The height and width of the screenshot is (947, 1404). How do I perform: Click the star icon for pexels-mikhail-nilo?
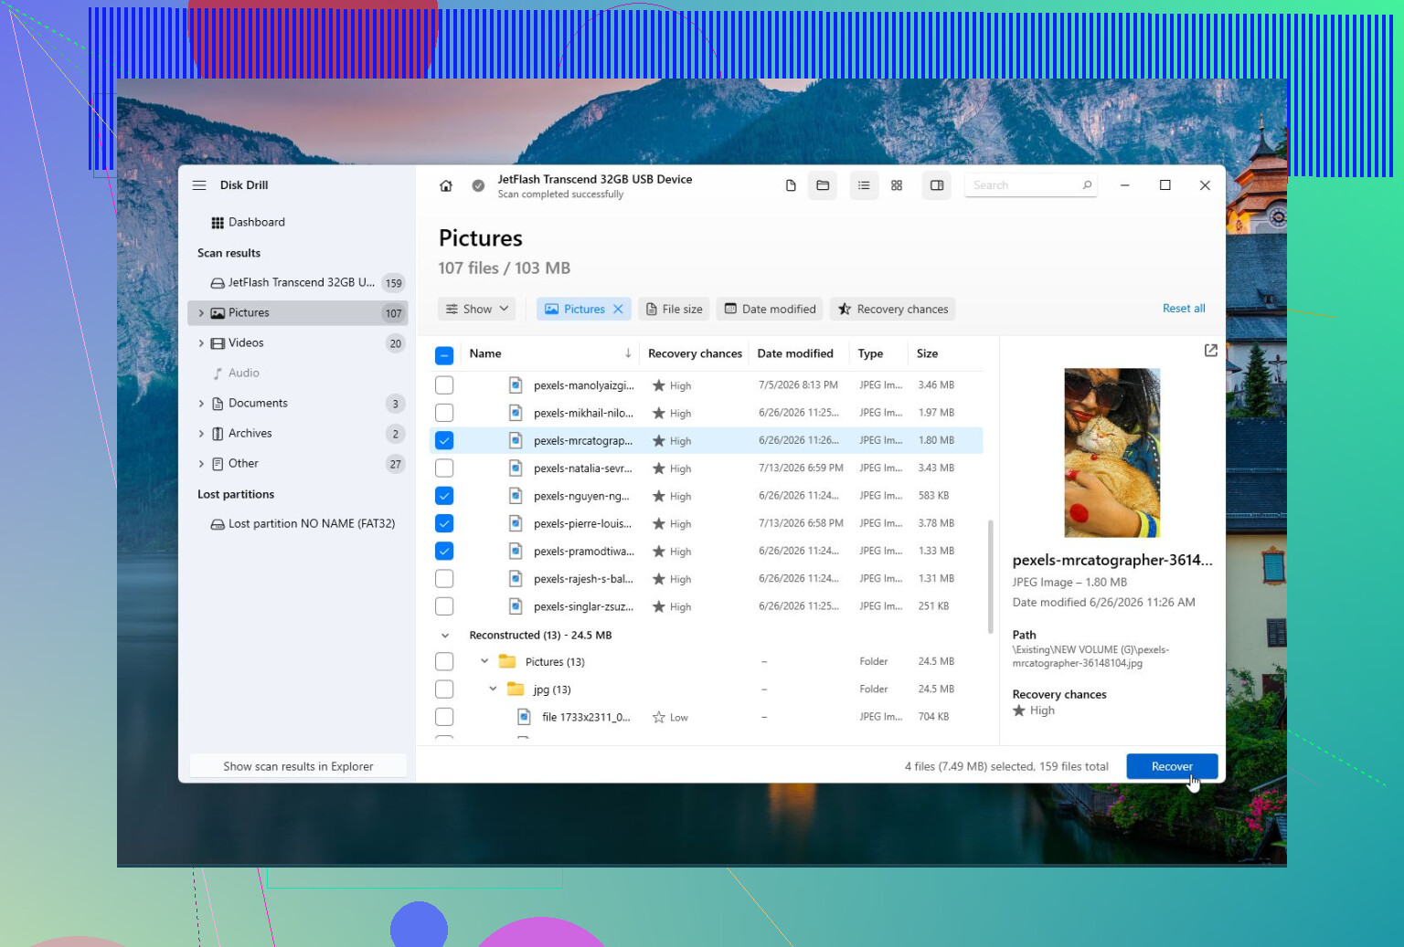[x=658, y=414]
